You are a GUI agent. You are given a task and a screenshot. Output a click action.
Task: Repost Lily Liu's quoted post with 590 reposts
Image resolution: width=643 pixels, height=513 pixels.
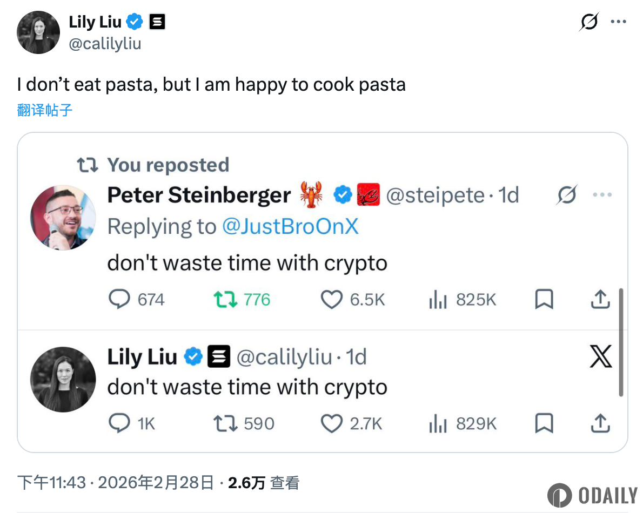tap(225, 424)
